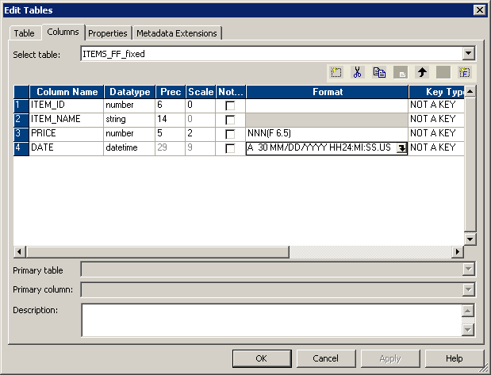The image size is (491, 375).
Task: Open the Select table dropdown
Action: tap(468, 54)
